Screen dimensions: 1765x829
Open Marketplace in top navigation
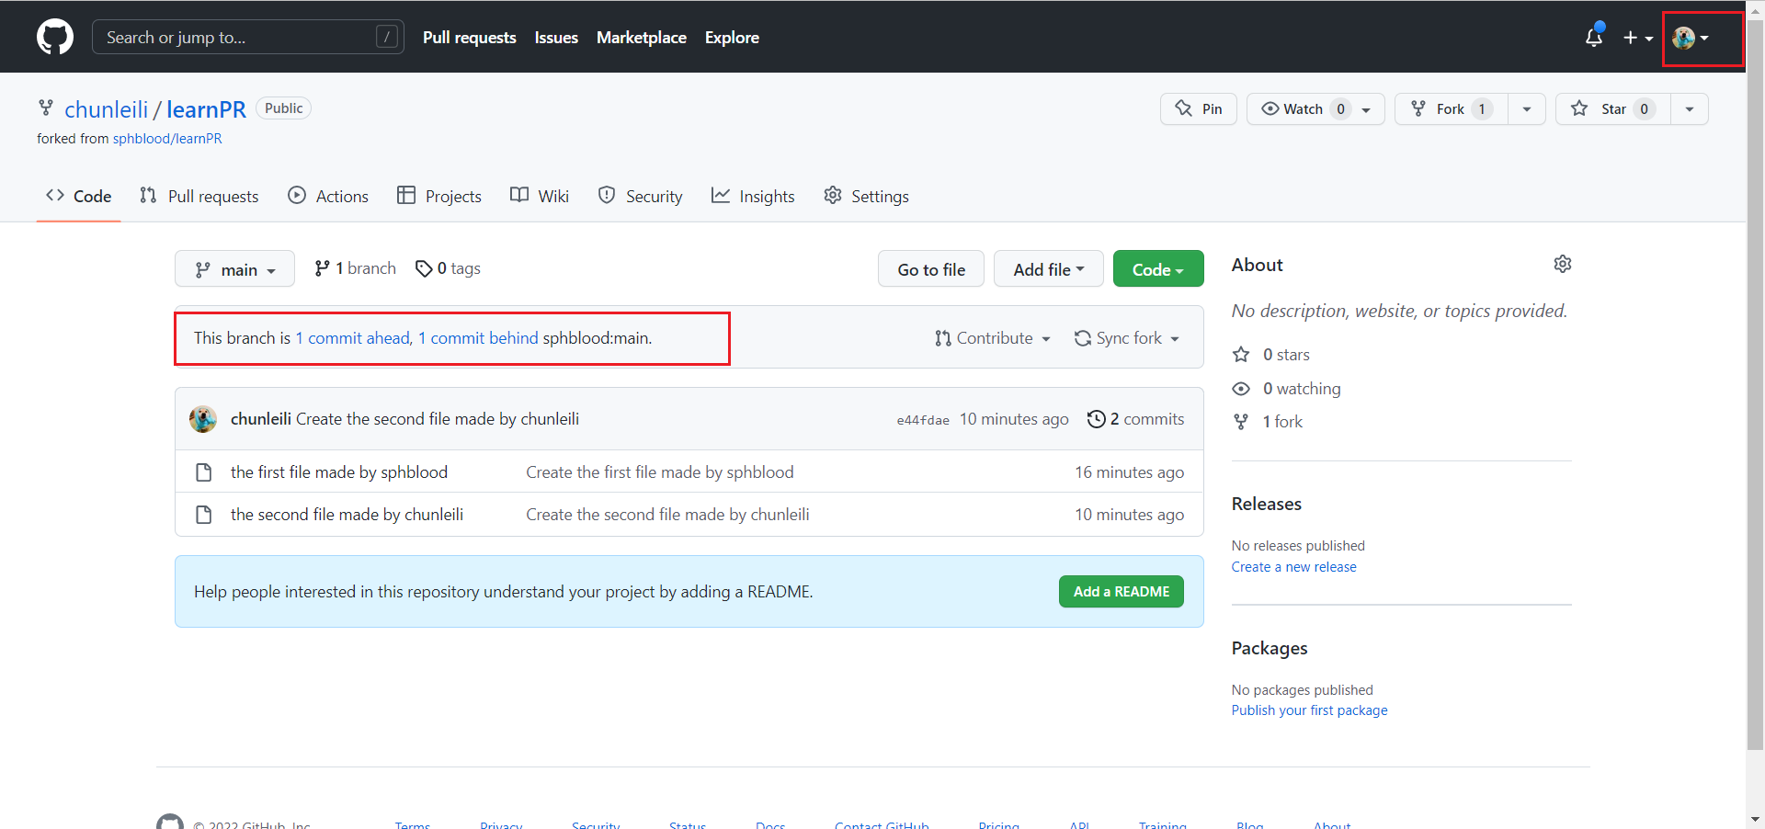click(642, 38)
